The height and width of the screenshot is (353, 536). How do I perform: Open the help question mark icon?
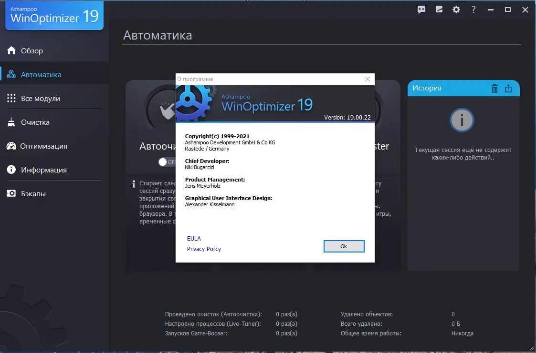tap(473, 10)
